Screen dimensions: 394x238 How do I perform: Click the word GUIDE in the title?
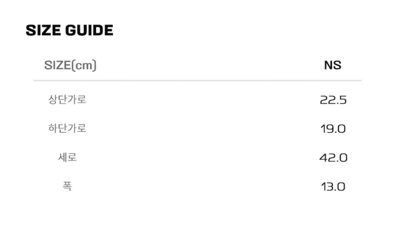tap(89, 30)
